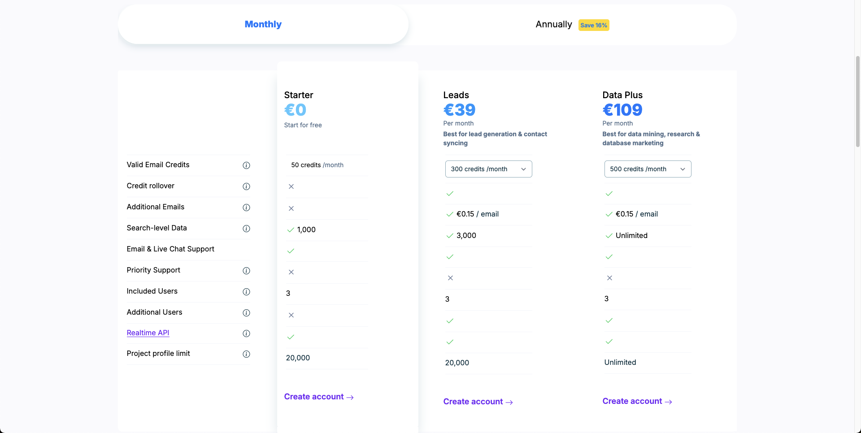Click Leads credit rollover checkmark
Viewport: 861px width, 433px height.
point(450,194)
